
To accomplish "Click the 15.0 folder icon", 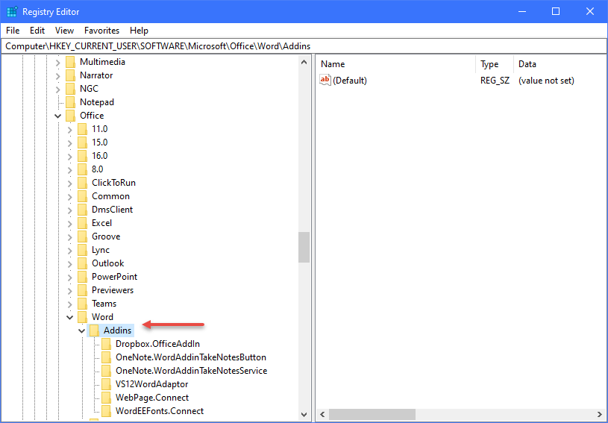I will 82,142.
